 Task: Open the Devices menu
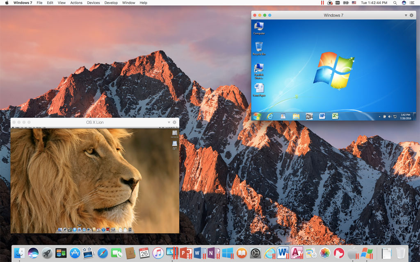click(x=93, y=3)
